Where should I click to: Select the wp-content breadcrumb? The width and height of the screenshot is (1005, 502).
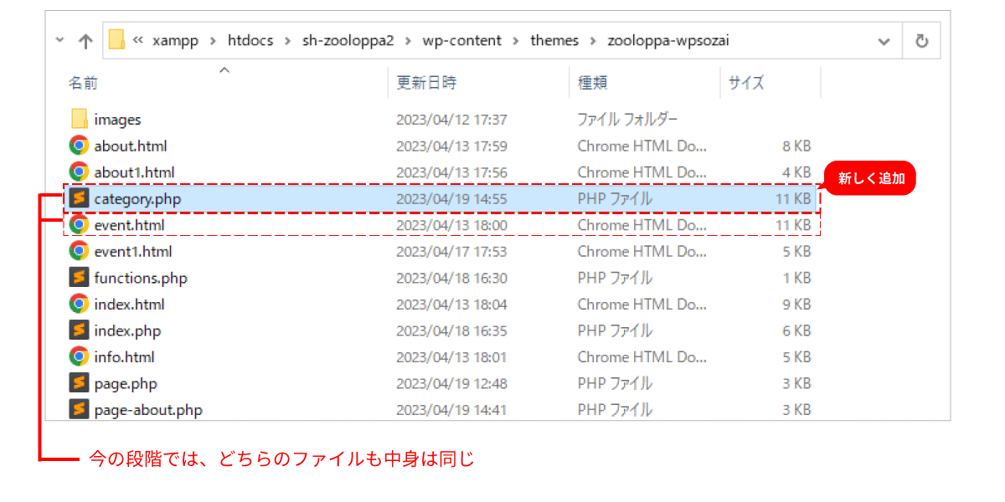(462, 40)
